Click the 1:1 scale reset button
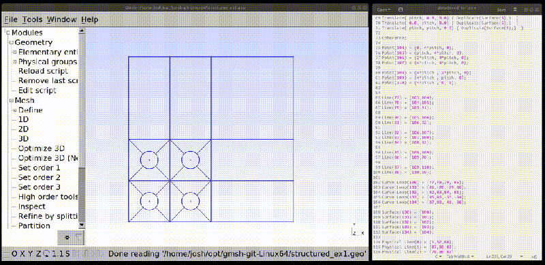Screen dimensions: 545x265 [58, 253]
